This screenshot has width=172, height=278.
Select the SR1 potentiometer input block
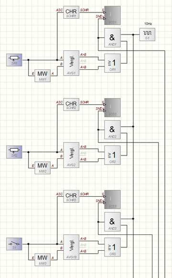click(x=14, y=60)
